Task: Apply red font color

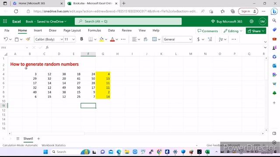Action: pos(112,39)
